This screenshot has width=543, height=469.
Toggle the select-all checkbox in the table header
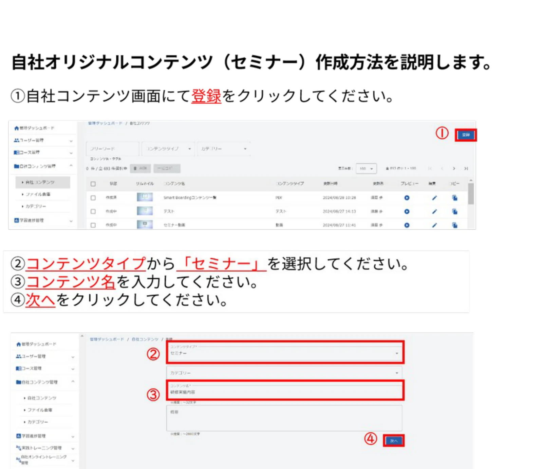[93, 184]
